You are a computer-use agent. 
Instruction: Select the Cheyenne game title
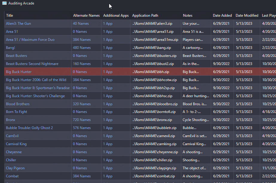(14, 152)
